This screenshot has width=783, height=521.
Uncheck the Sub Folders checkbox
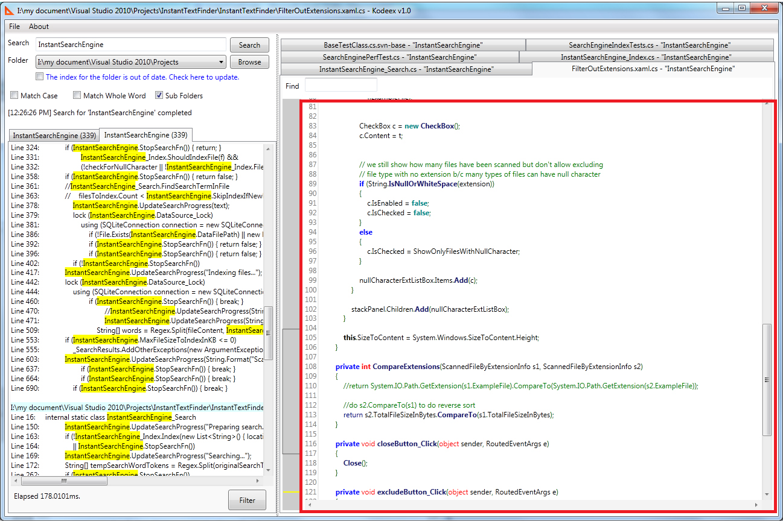pyautogui.click(x=159, y=95)
